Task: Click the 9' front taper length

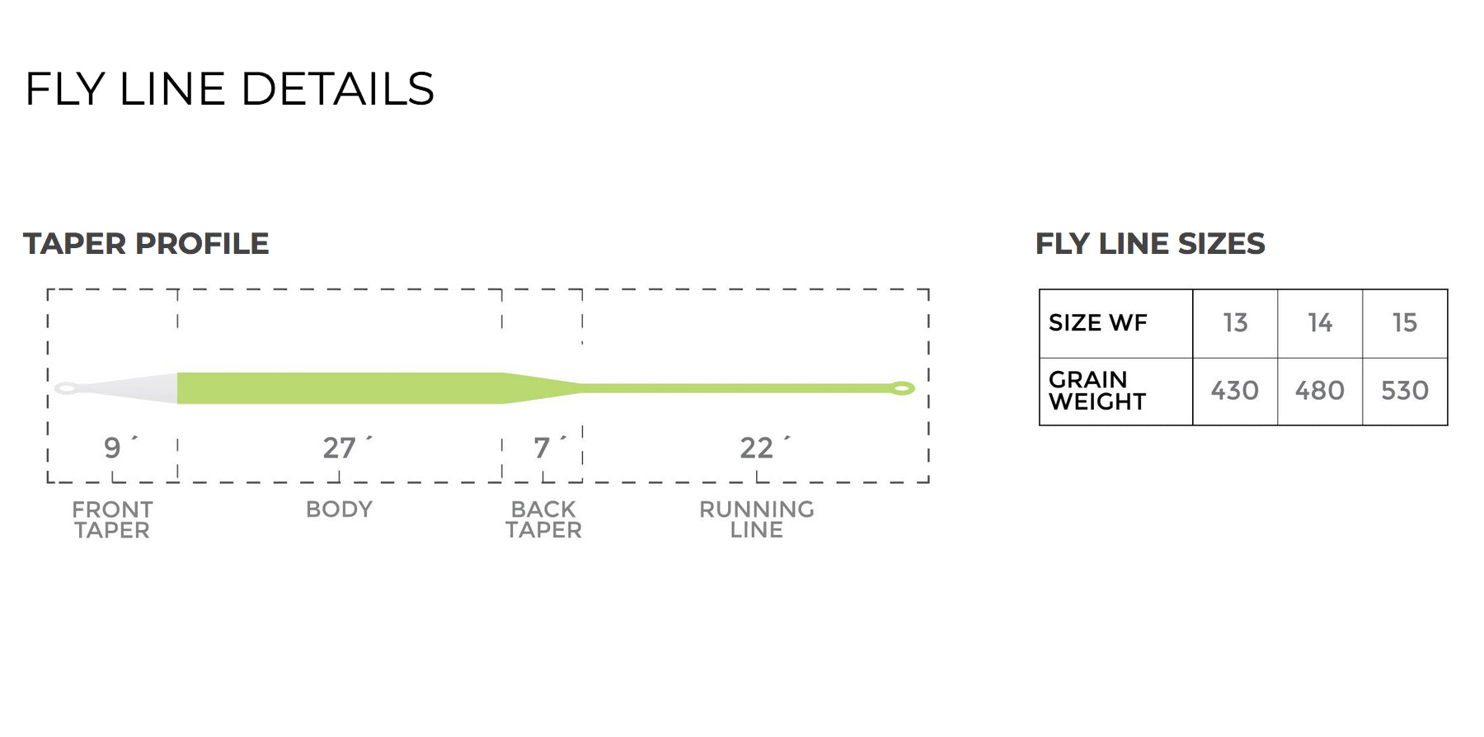Action: coord(113,448)
